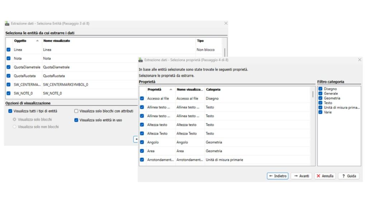The width and height of the screenshot is (367, 206).
Task: Click the data extraction icon in Passaggio 3 title bar
Action: click(7, 23)
